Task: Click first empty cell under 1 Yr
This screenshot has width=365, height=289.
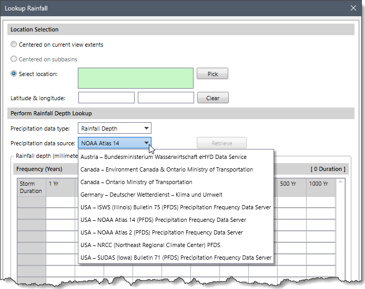Action: pyautogui.click(x=60, y=202)
